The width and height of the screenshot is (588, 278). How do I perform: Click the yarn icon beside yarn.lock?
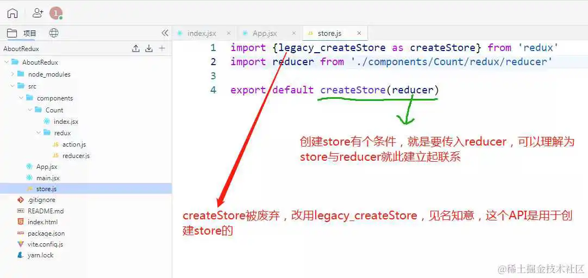click(x=21, y=255)
